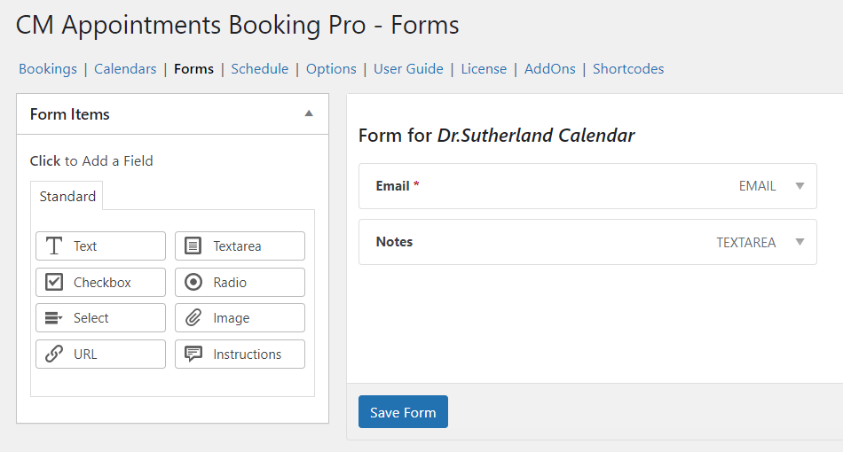Add a Radio field

coord(240,282)
